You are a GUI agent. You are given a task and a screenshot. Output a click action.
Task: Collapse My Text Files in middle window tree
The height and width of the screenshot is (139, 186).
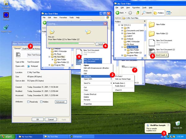click(x=49, y=57)
